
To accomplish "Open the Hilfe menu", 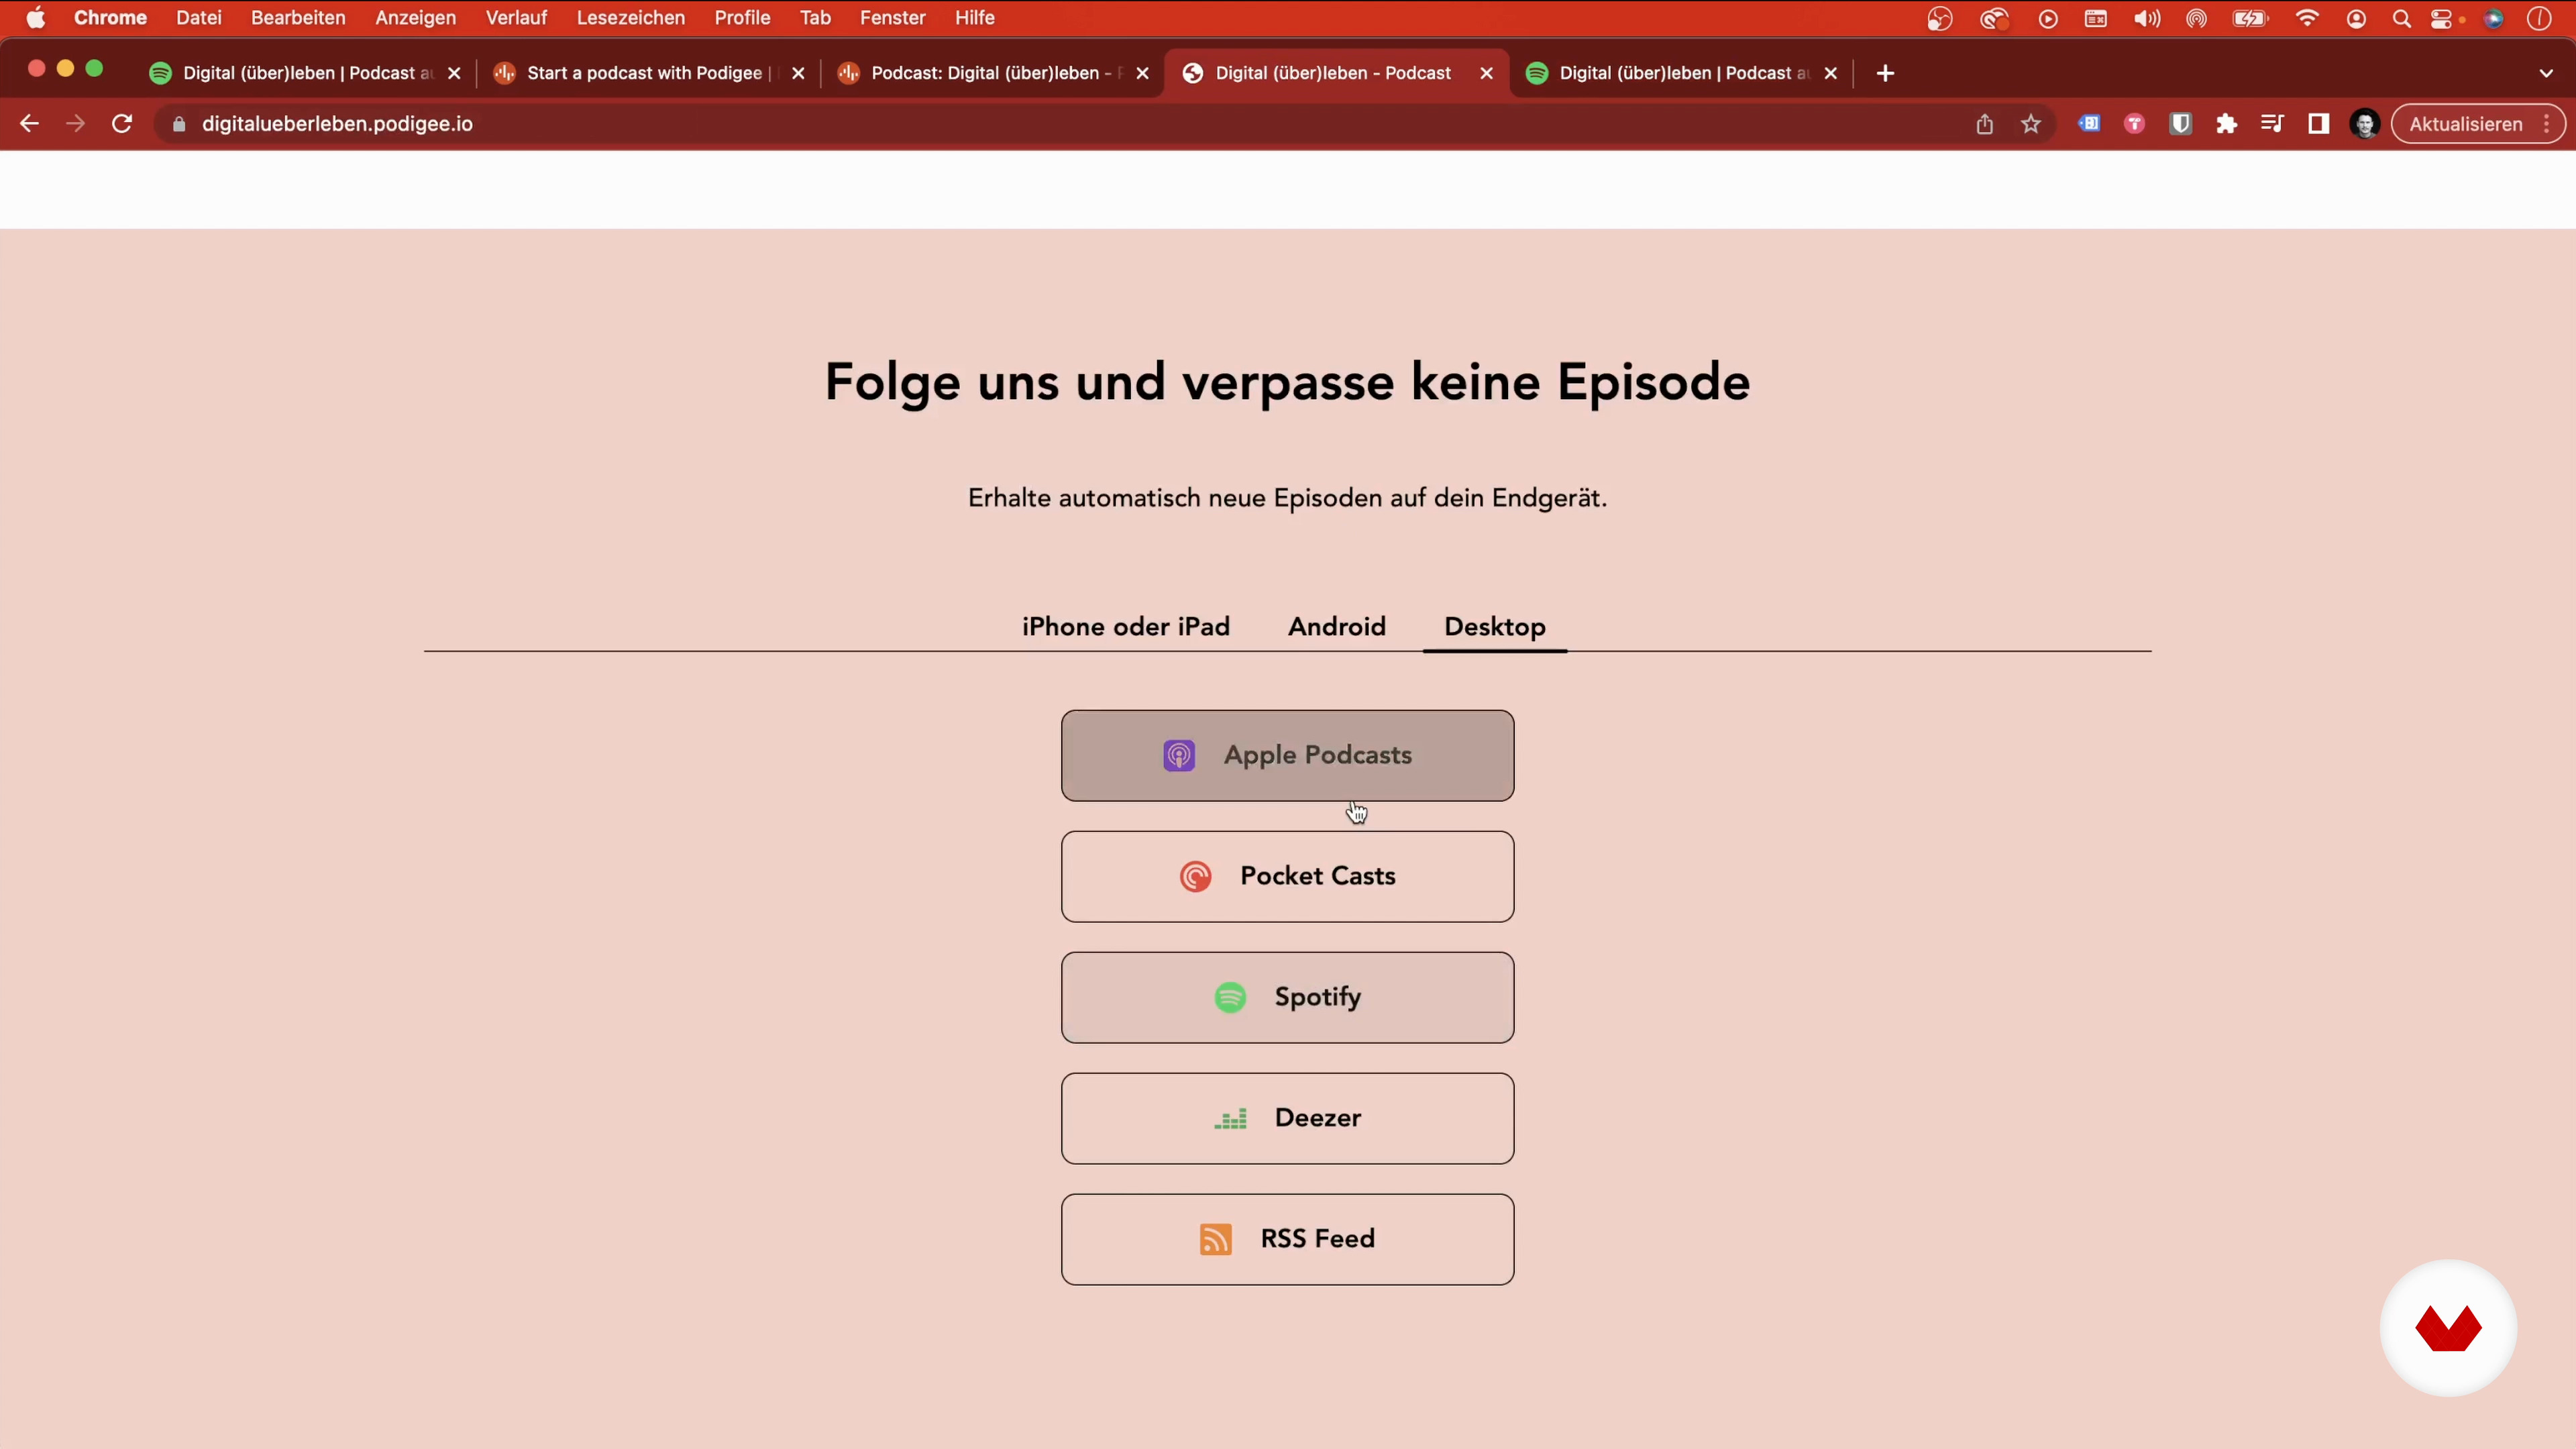I will pyautogui.click(x=974, y=18).
